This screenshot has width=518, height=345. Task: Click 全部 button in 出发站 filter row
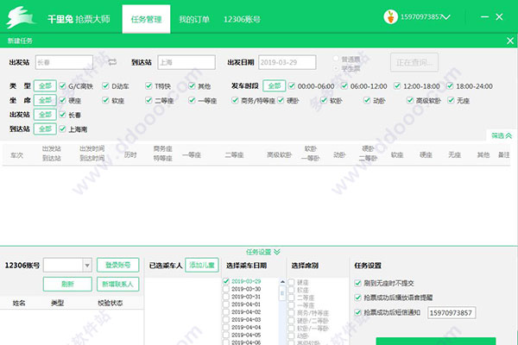tap(45, 115)
